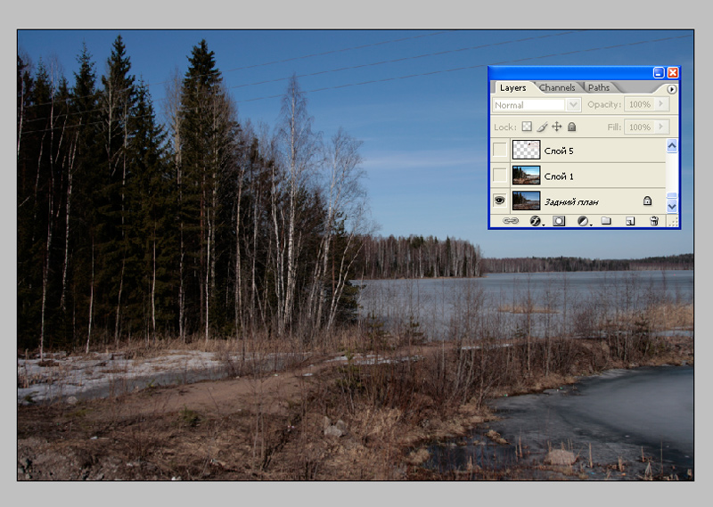
Task: Close the Layers palette window
Action: pyautogui.click(x=673, y=73)
